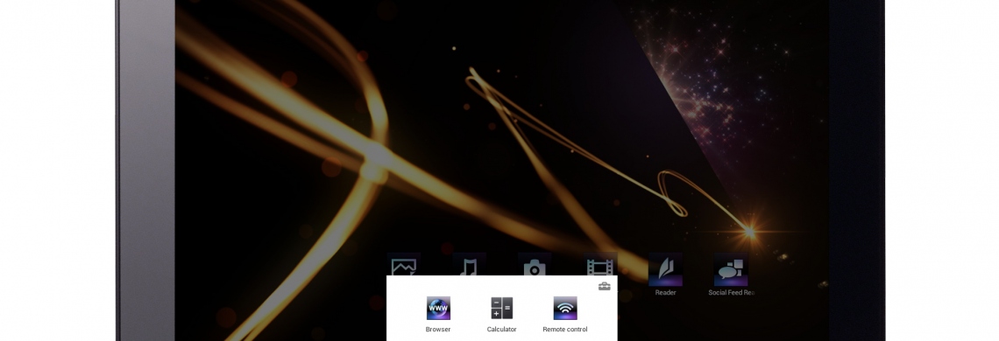
Task: Open the music note app icon
Action: (x=469, y=265)
